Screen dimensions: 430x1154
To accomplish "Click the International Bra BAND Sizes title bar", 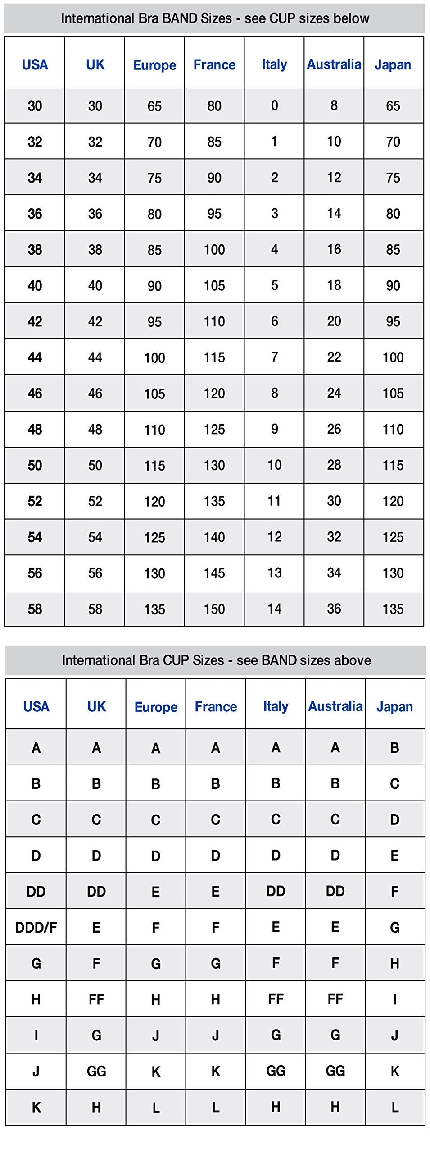I will 214,18.
